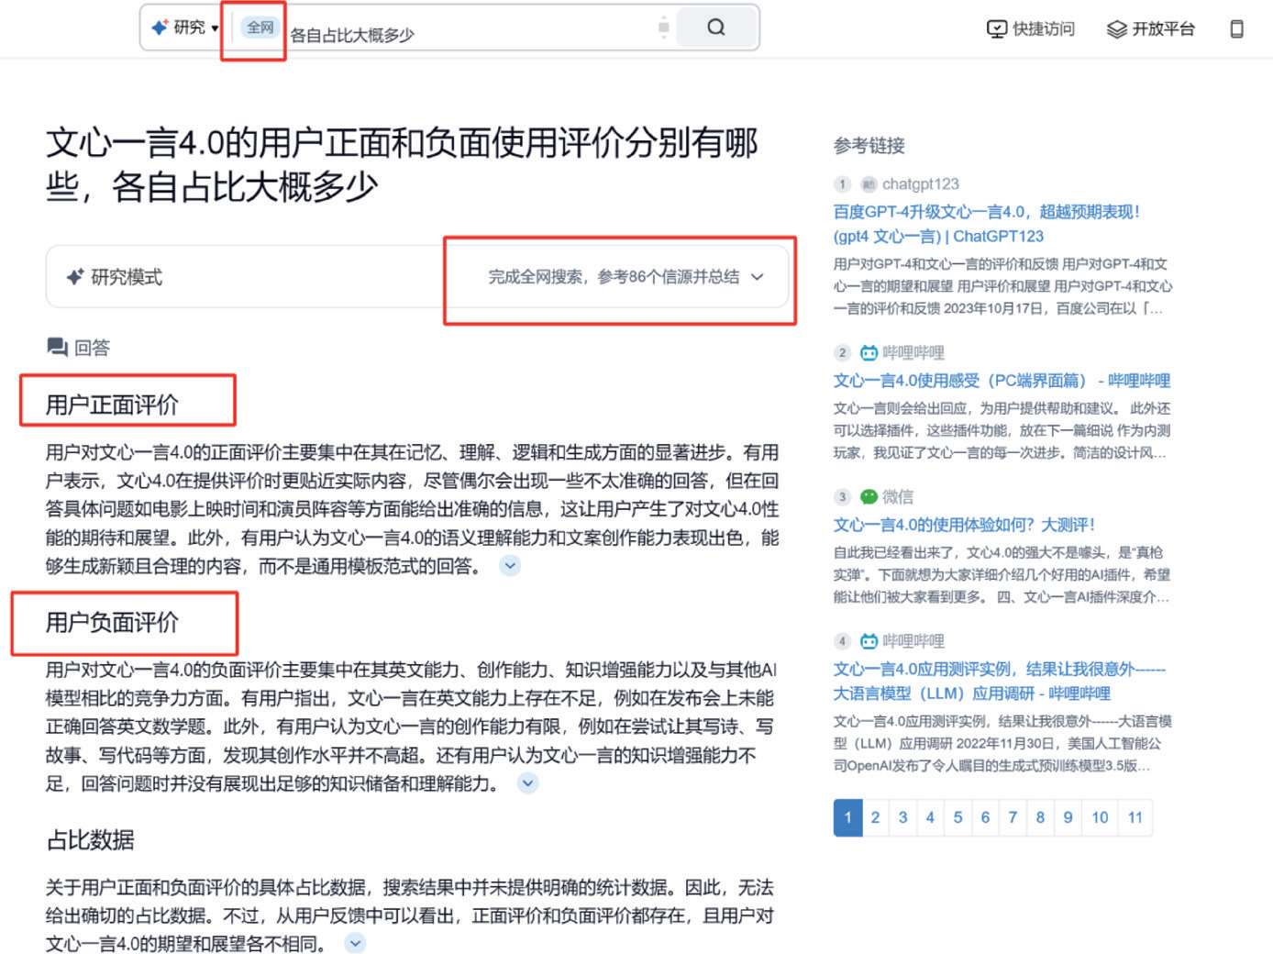Open 百度GPT-4升级文心一言4.0 reference link
The width and height of the screenshot is (1273, 954).
click(986, 224)
